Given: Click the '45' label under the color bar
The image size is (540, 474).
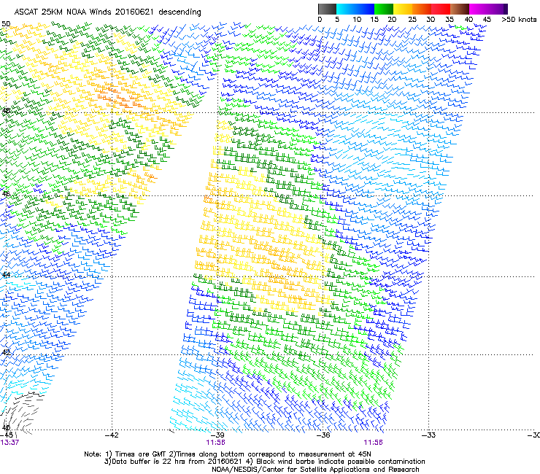Looking at the screenshot, I should point(487,20).
